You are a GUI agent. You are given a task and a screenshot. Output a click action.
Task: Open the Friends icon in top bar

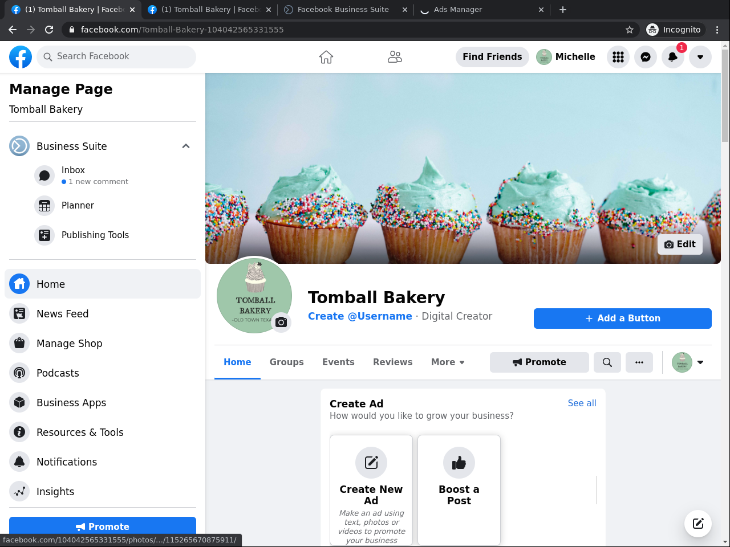click(x=395, y=57)
